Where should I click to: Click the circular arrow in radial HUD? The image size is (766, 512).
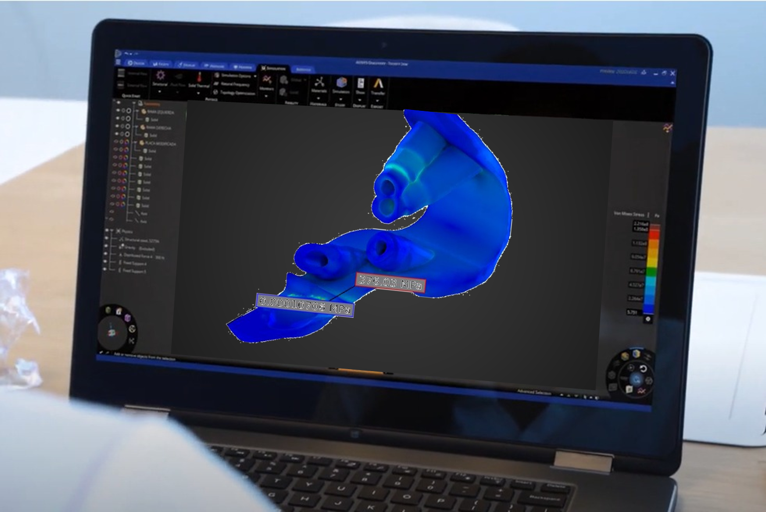643,369
